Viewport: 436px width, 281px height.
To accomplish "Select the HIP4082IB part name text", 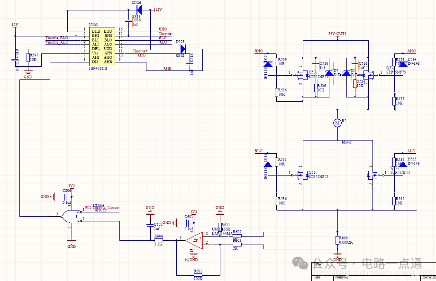I will click(x=98, y=68).
